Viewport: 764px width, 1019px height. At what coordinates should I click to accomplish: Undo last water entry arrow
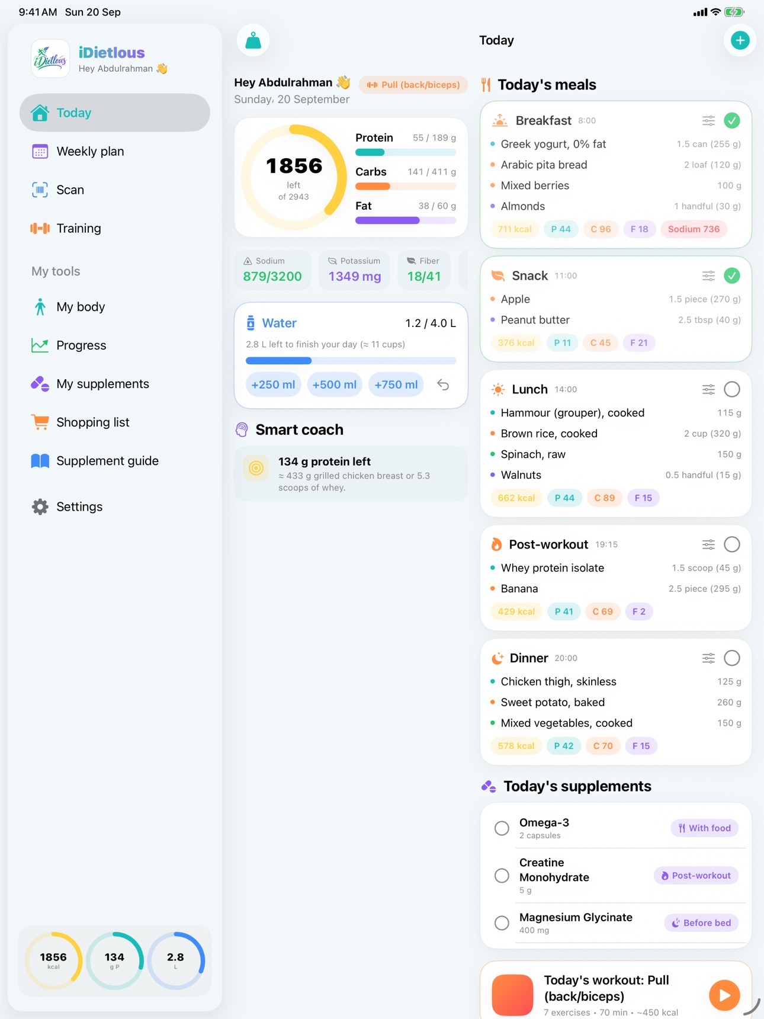point(443,384)
